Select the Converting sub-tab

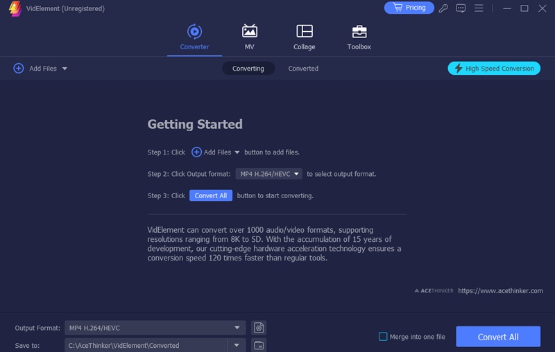coord(248,69)
